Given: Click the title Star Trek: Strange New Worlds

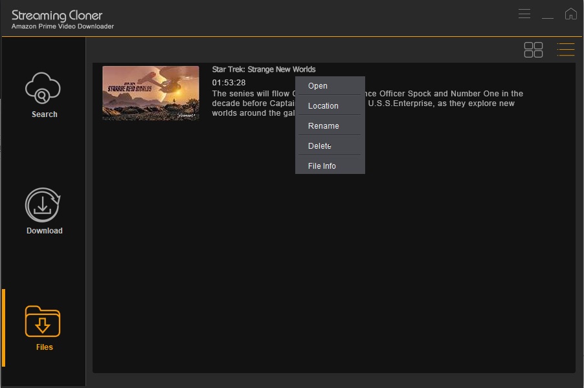Looking at the screenshot, I should (264, 69).
